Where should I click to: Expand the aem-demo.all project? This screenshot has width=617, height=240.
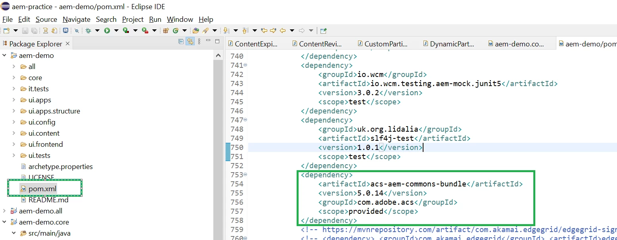(x=4, y=211)
